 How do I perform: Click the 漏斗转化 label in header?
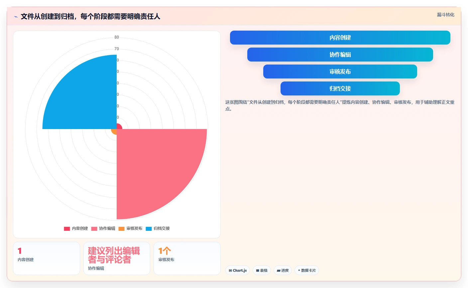pos(445,15)
